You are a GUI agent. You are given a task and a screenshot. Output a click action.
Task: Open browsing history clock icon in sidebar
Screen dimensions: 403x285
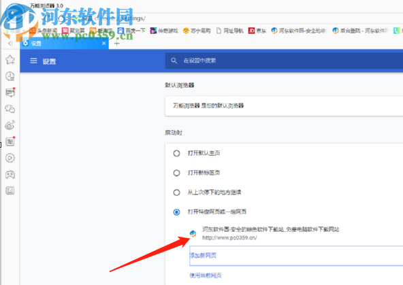pos(10,76)
